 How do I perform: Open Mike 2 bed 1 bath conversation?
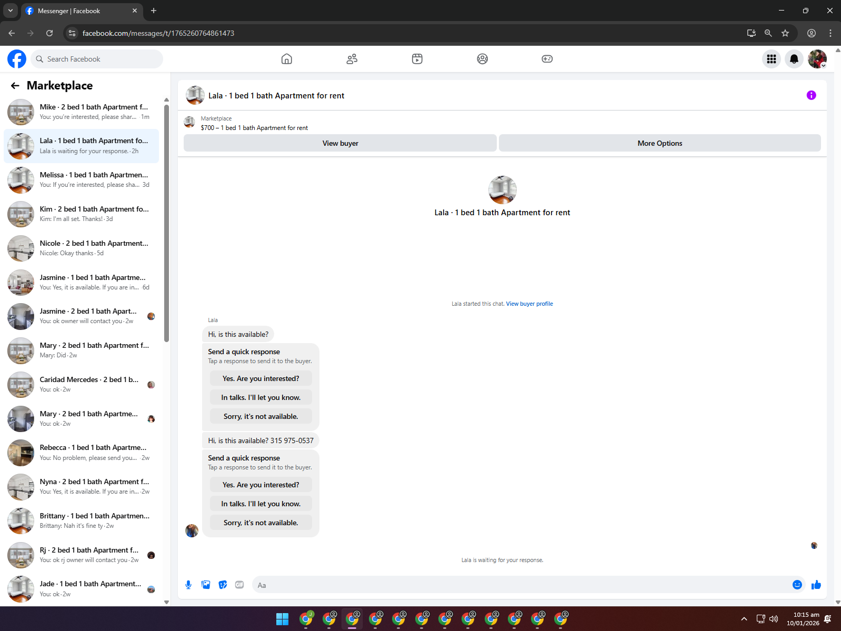(x=82, y=112)
